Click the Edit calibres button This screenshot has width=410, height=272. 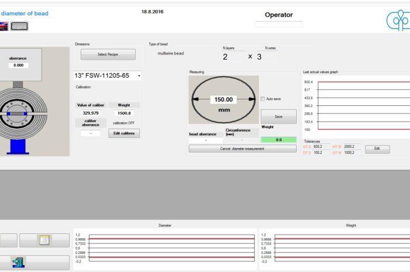click(124, 133)
